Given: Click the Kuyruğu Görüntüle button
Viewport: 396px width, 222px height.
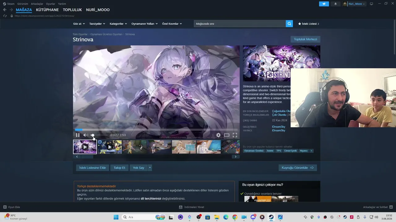Looking at the screenshot, I should [x=298, y=168].
